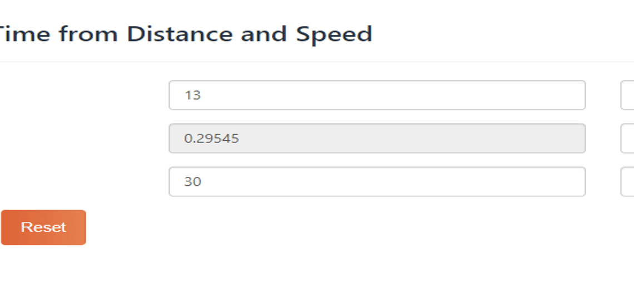The image size is (634, 284).
Task: Click the 0.29545 result value text
Action: click(211, 139)
